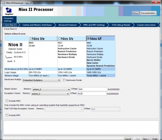Click the Cancel button

point(128,139)
